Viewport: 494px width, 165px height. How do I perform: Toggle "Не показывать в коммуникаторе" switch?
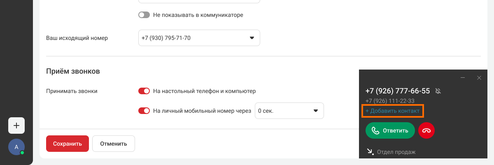point(144,15)
